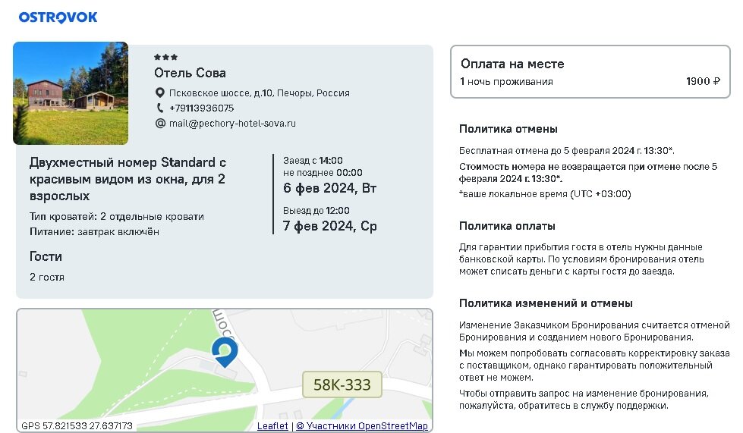Select the Для гарантии прибытия гостя paragraph
The height and width of the screenshot is (433, 743).
[x=581, y=259]
